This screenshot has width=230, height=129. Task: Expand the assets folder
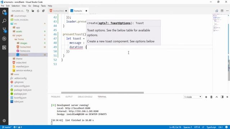click(x=19, y=32)
